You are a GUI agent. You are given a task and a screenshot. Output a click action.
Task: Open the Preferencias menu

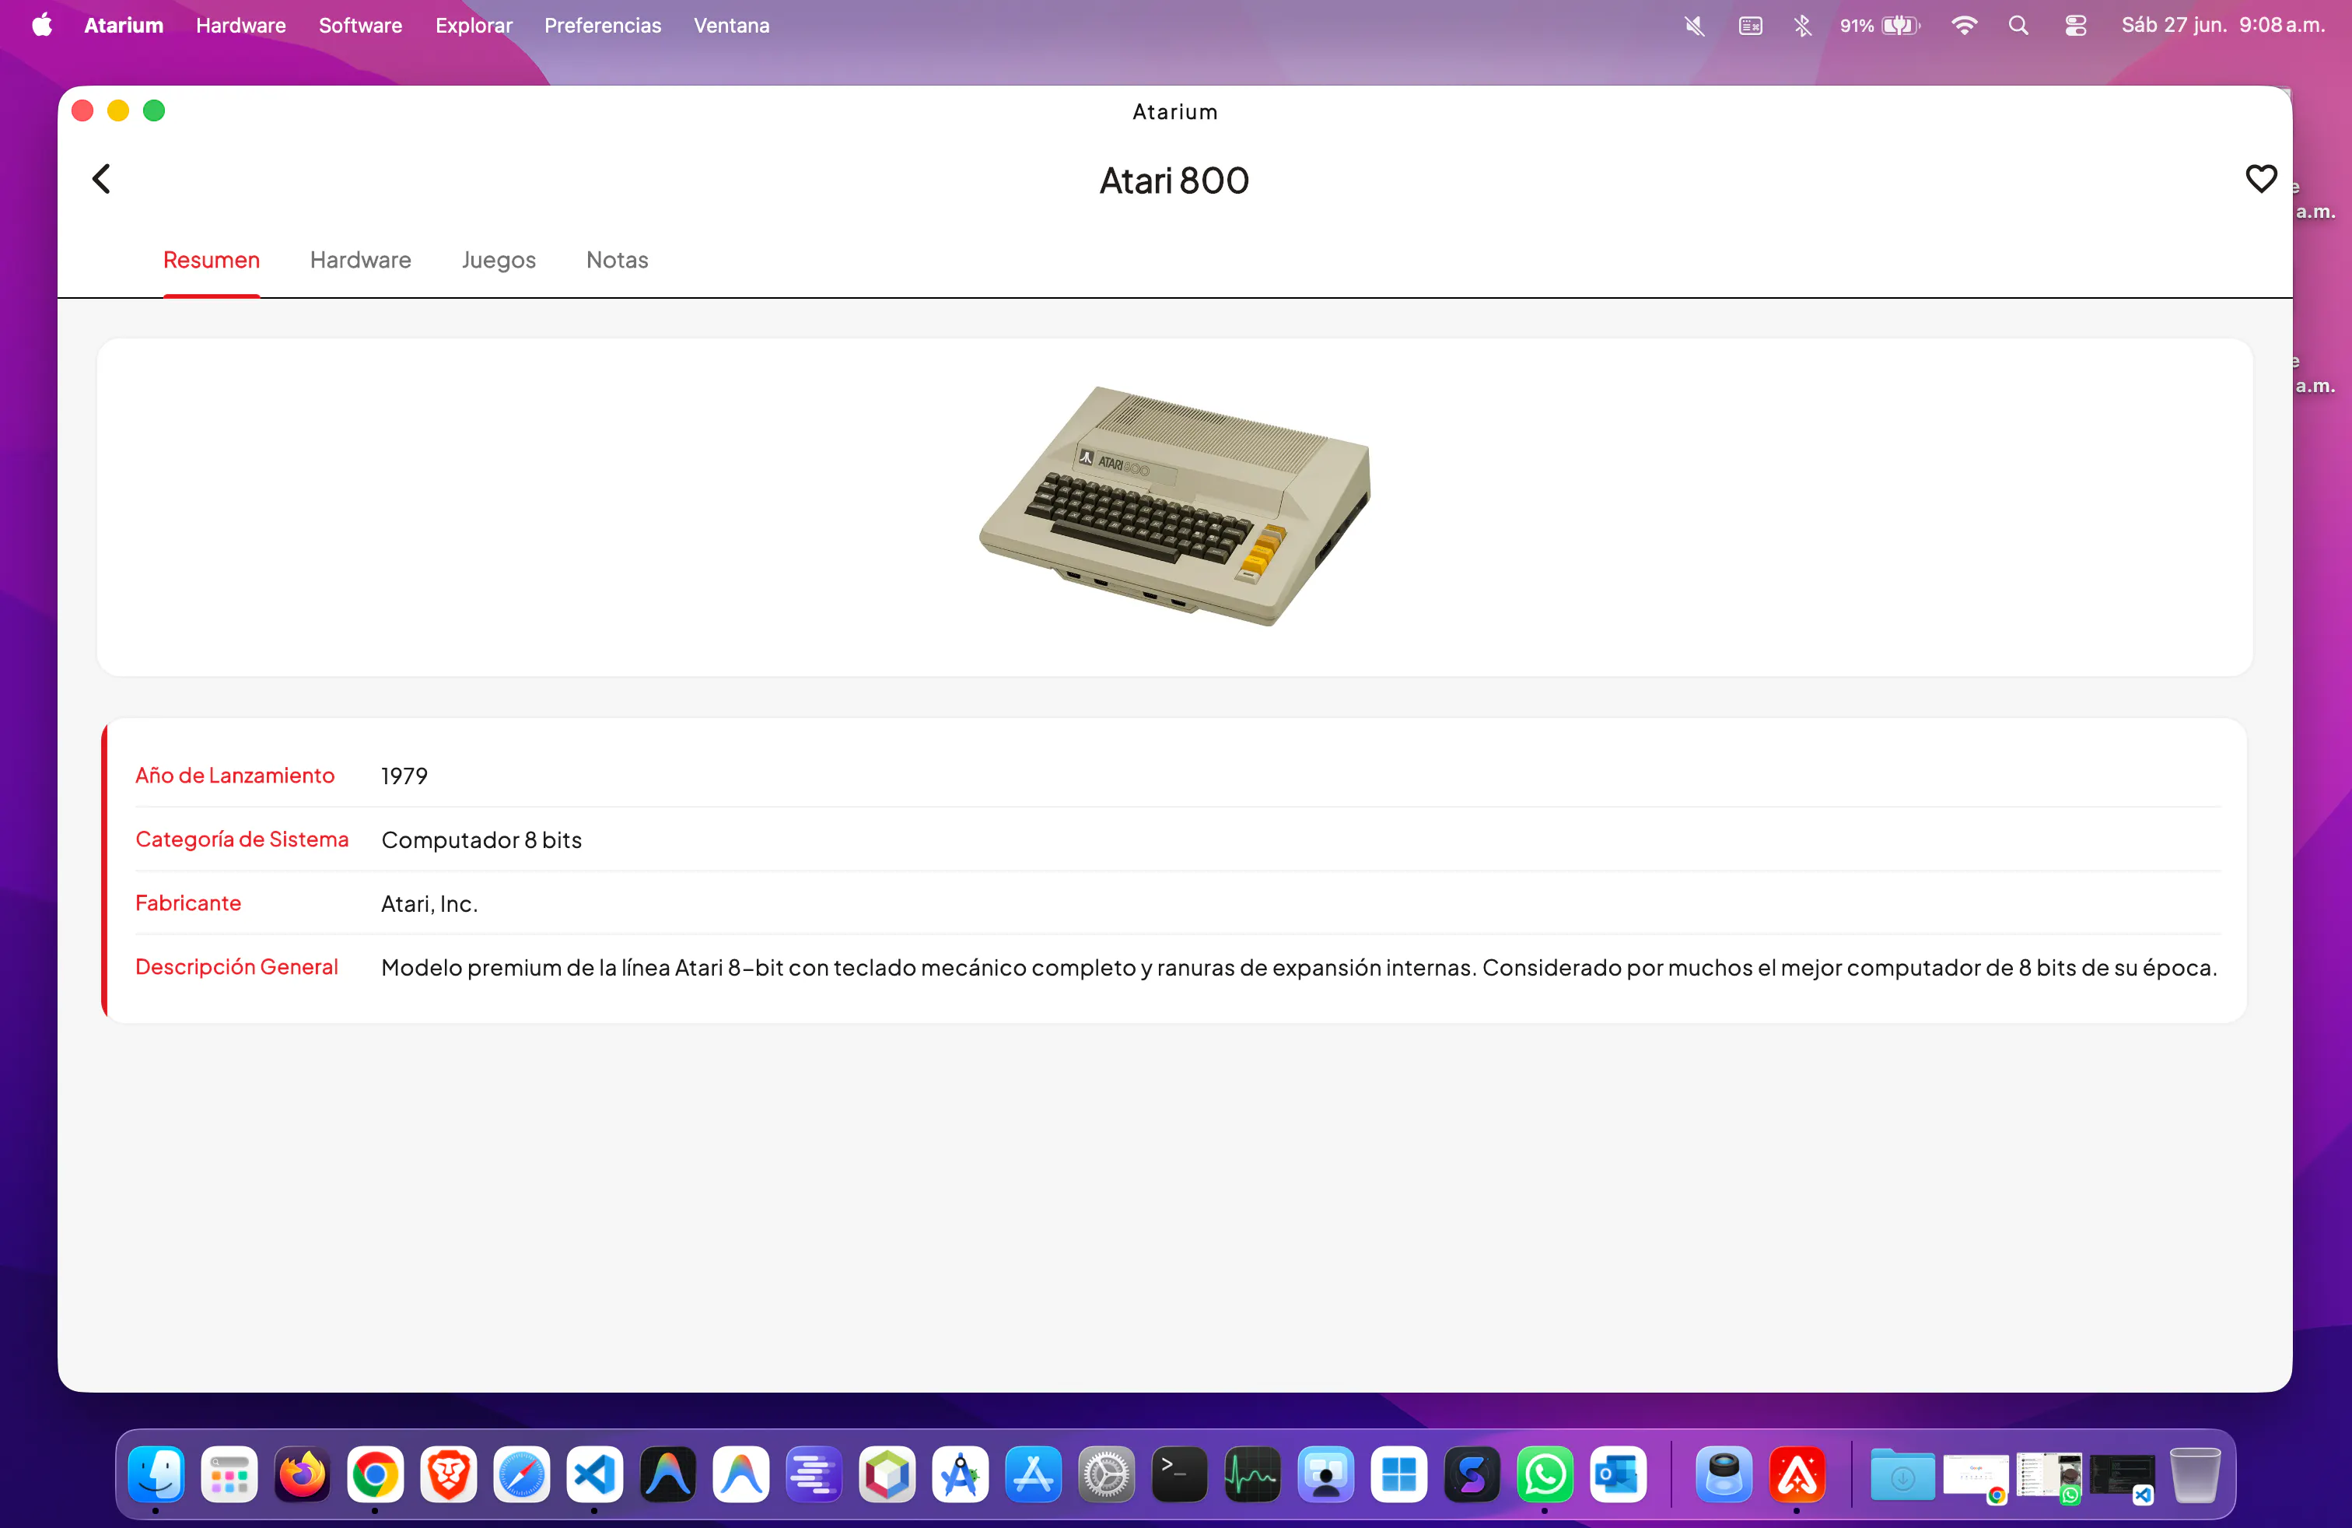[603, 25]
